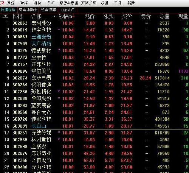Select stock 蓝英装备 in the list
This screenshot has height=173, width=189.
[x=41, y=105]
